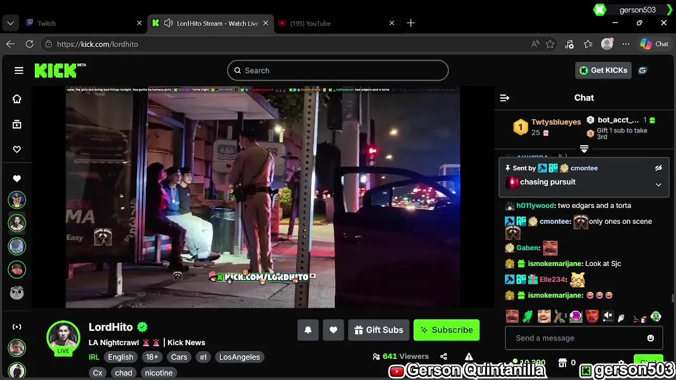
Task: Open browser favorites list icon
Action: (x=588, y=44)
